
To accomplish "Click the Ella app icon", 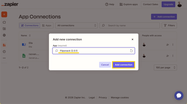I will coord(24,45).
